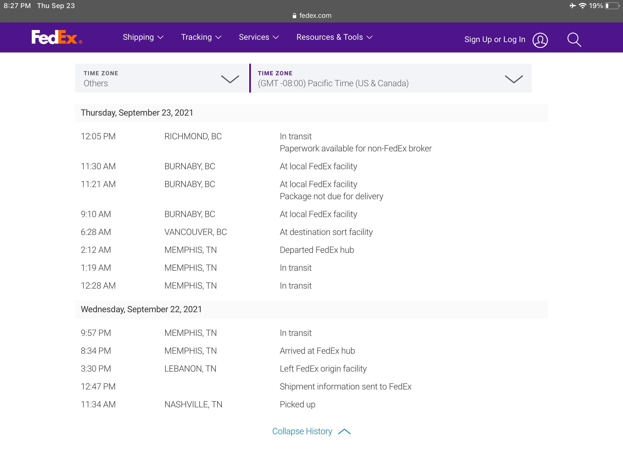The width and height of the screenshot is (623, 467).
Task: Open the user account profile icon
Action: click(x=540, y=40)
